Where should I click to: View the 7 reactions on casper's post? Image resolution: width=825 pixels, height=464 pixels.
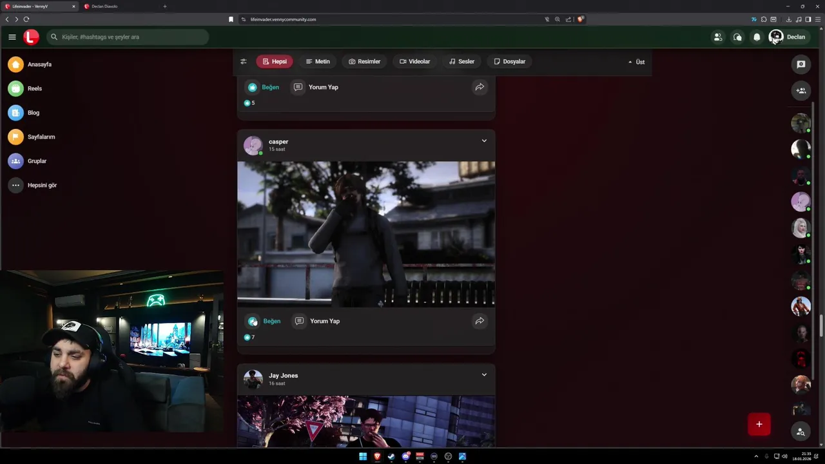click(x=249, y=337)
